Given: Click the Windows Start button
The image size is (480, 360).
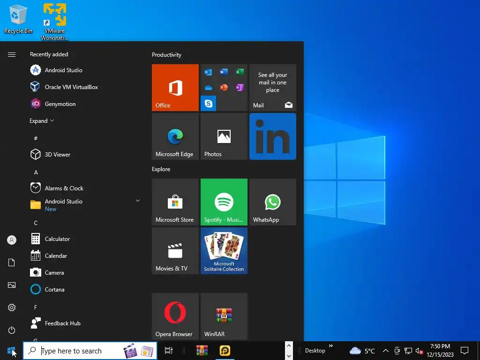Looking at the screenshot, I should 11,351.
